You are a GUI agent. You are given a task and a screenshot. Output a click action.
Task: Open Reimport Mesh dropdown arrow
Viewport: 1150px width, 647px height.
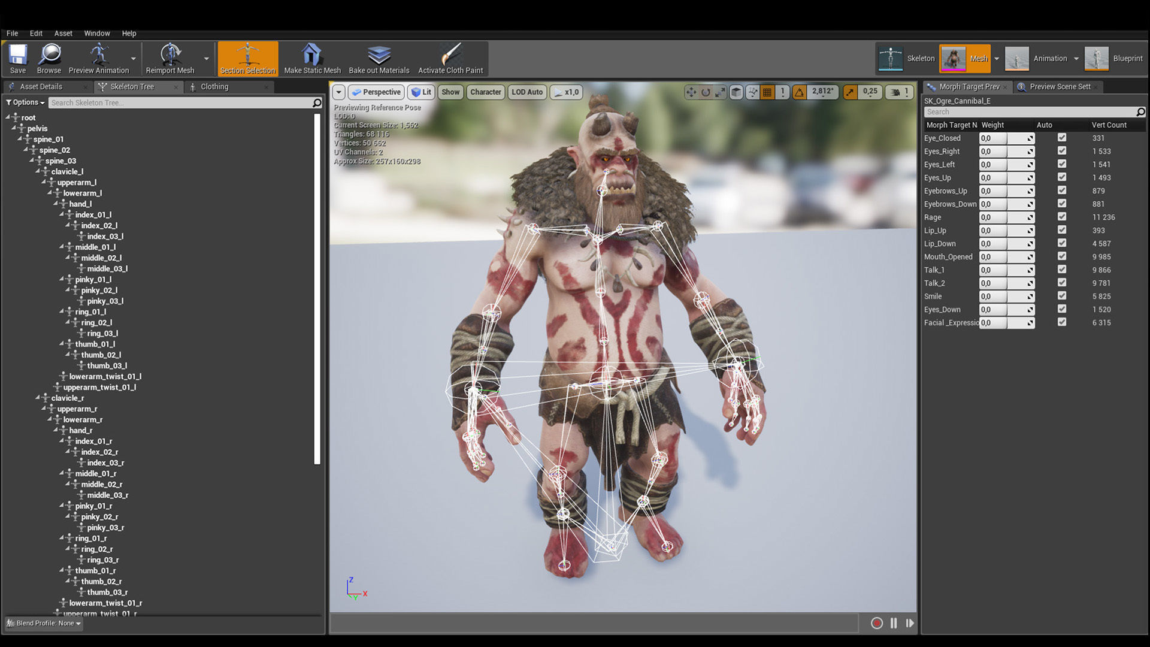point(207,59)
